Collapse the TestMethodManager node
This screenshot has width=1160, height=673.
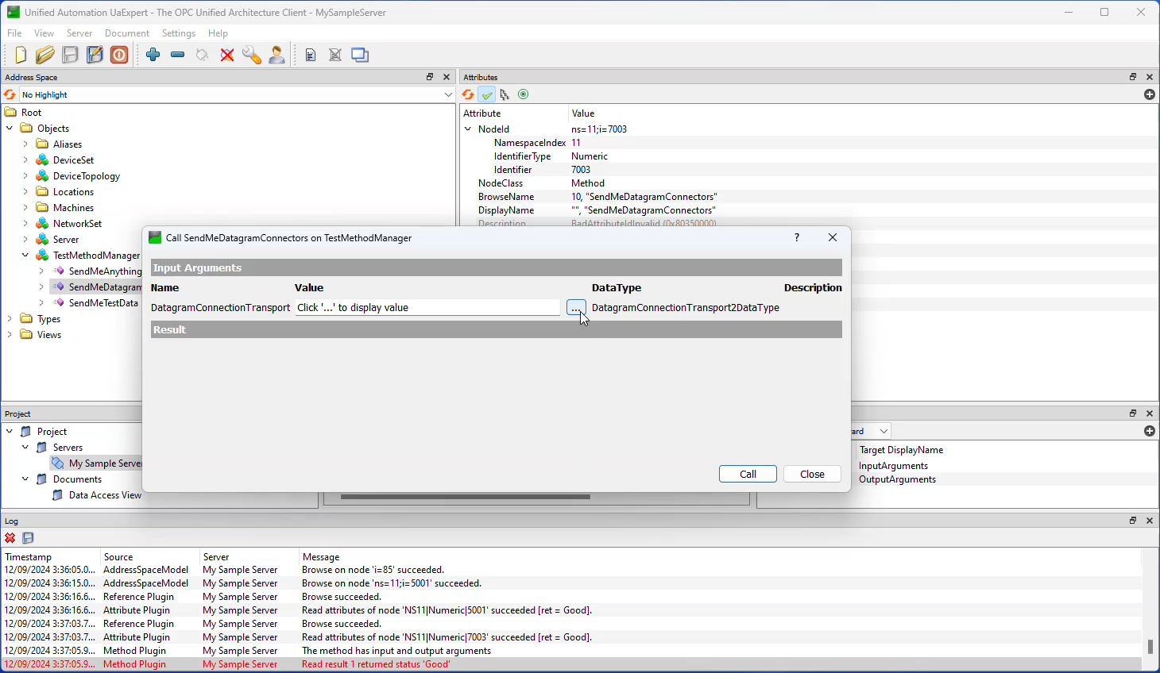pos(25,256)
